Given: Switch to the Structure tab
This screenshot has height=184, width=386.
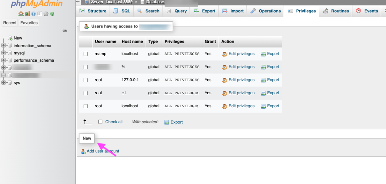Looking at the screenshot, I should pos(93,11).
